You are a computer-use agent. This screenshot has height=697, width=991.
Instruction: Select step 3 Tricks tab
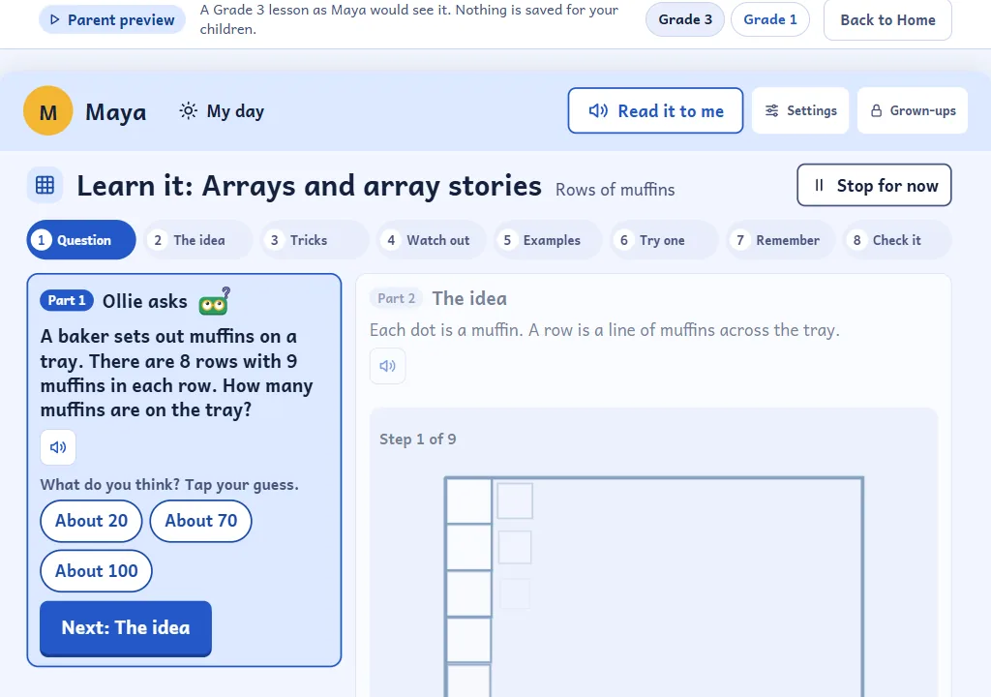pyautogui.click(x=315, y=240)
